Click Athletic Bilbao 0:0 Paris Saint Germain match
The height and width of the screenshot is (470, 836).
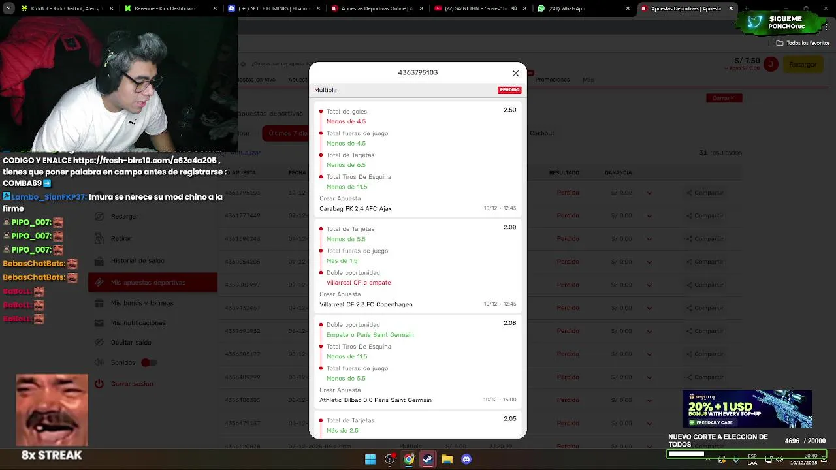pyautogui.click(x=376, y=400)
